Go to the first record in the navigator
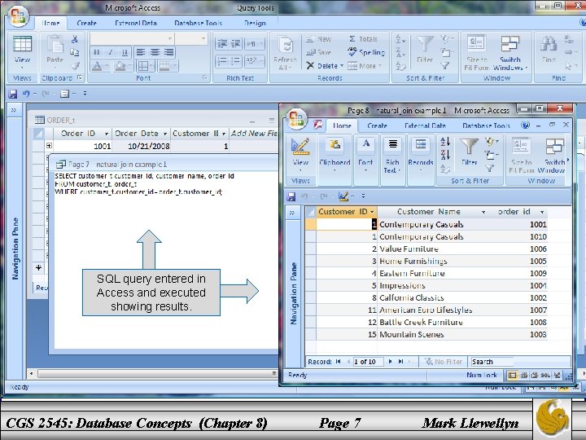Screen dimensions: 586x440 click(x=339, y=362)
